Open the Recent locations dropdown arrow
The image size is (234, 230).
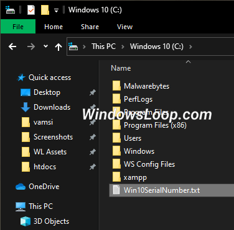click(45, 46)
